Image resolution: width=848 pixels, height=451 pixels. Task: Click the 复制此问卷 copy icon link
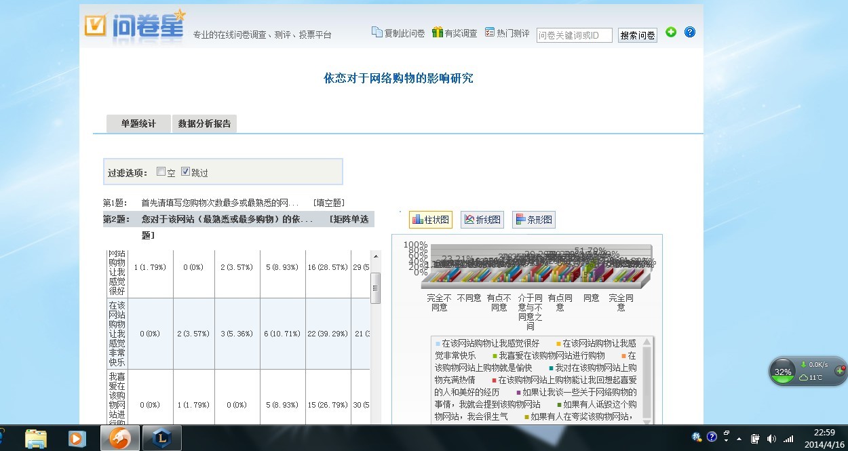tap(398, 33)
